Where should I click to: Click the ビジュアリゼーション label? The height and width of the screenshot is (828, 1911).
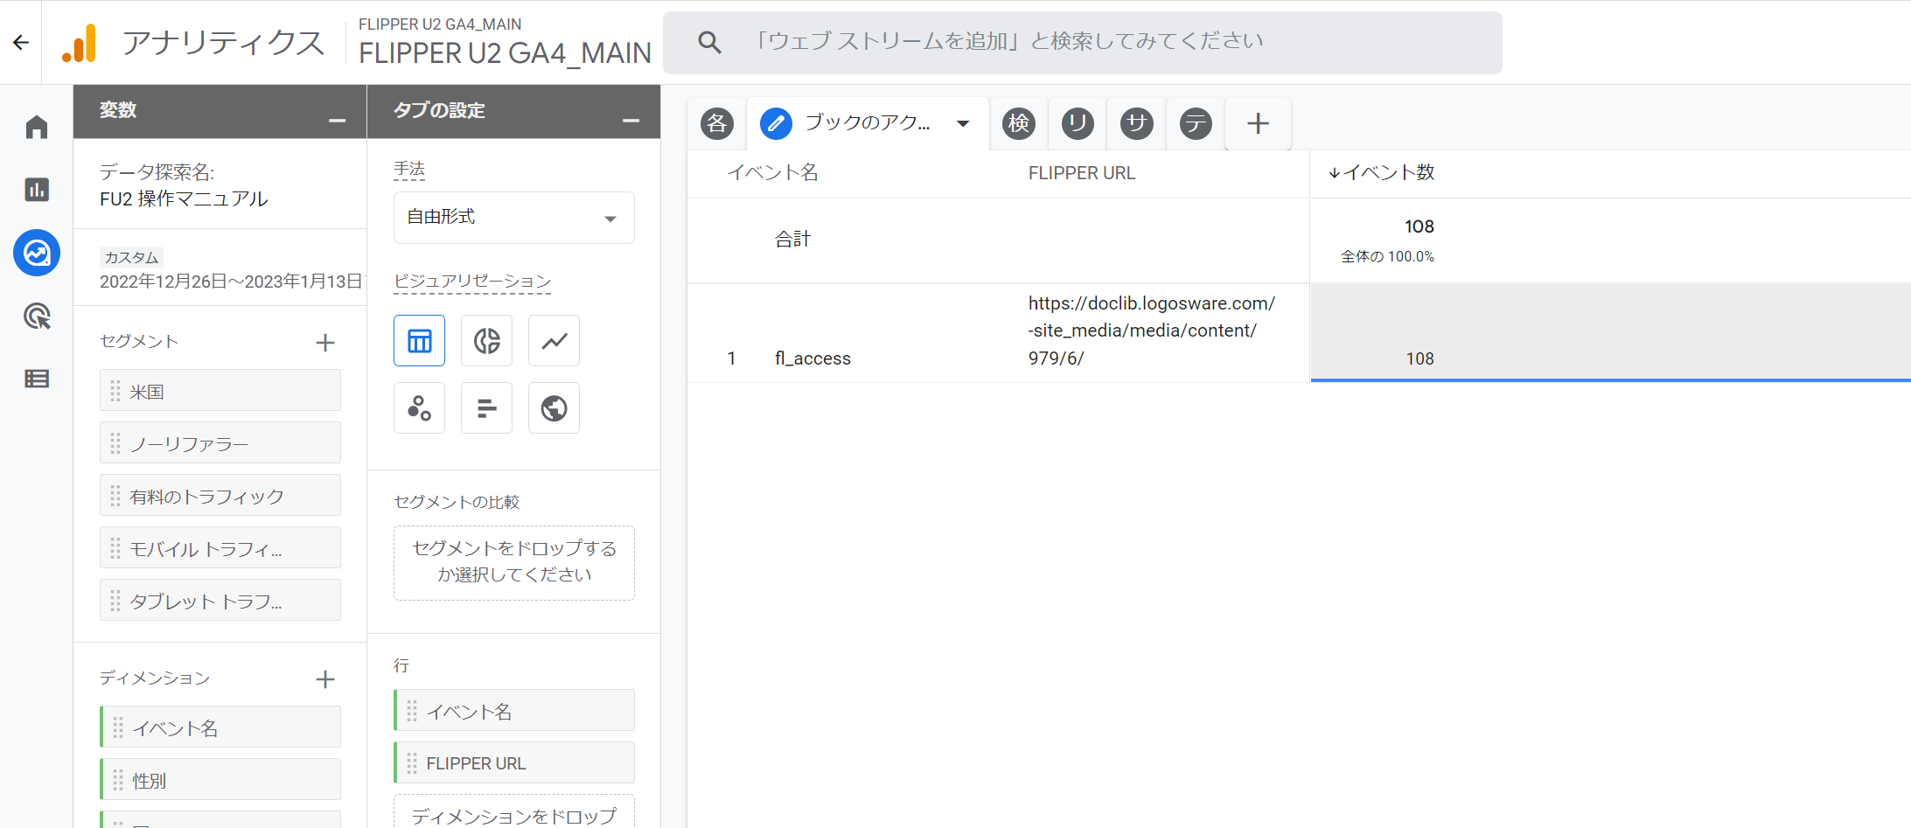(x=472, y=281)
